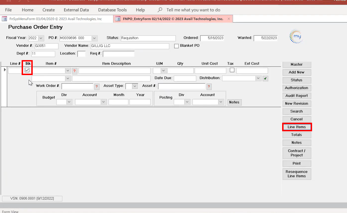The height and width of the screenshot is (213, 347).
Task: Enable the Blanket PO checkbox
Action: click(x=176, y=46)
